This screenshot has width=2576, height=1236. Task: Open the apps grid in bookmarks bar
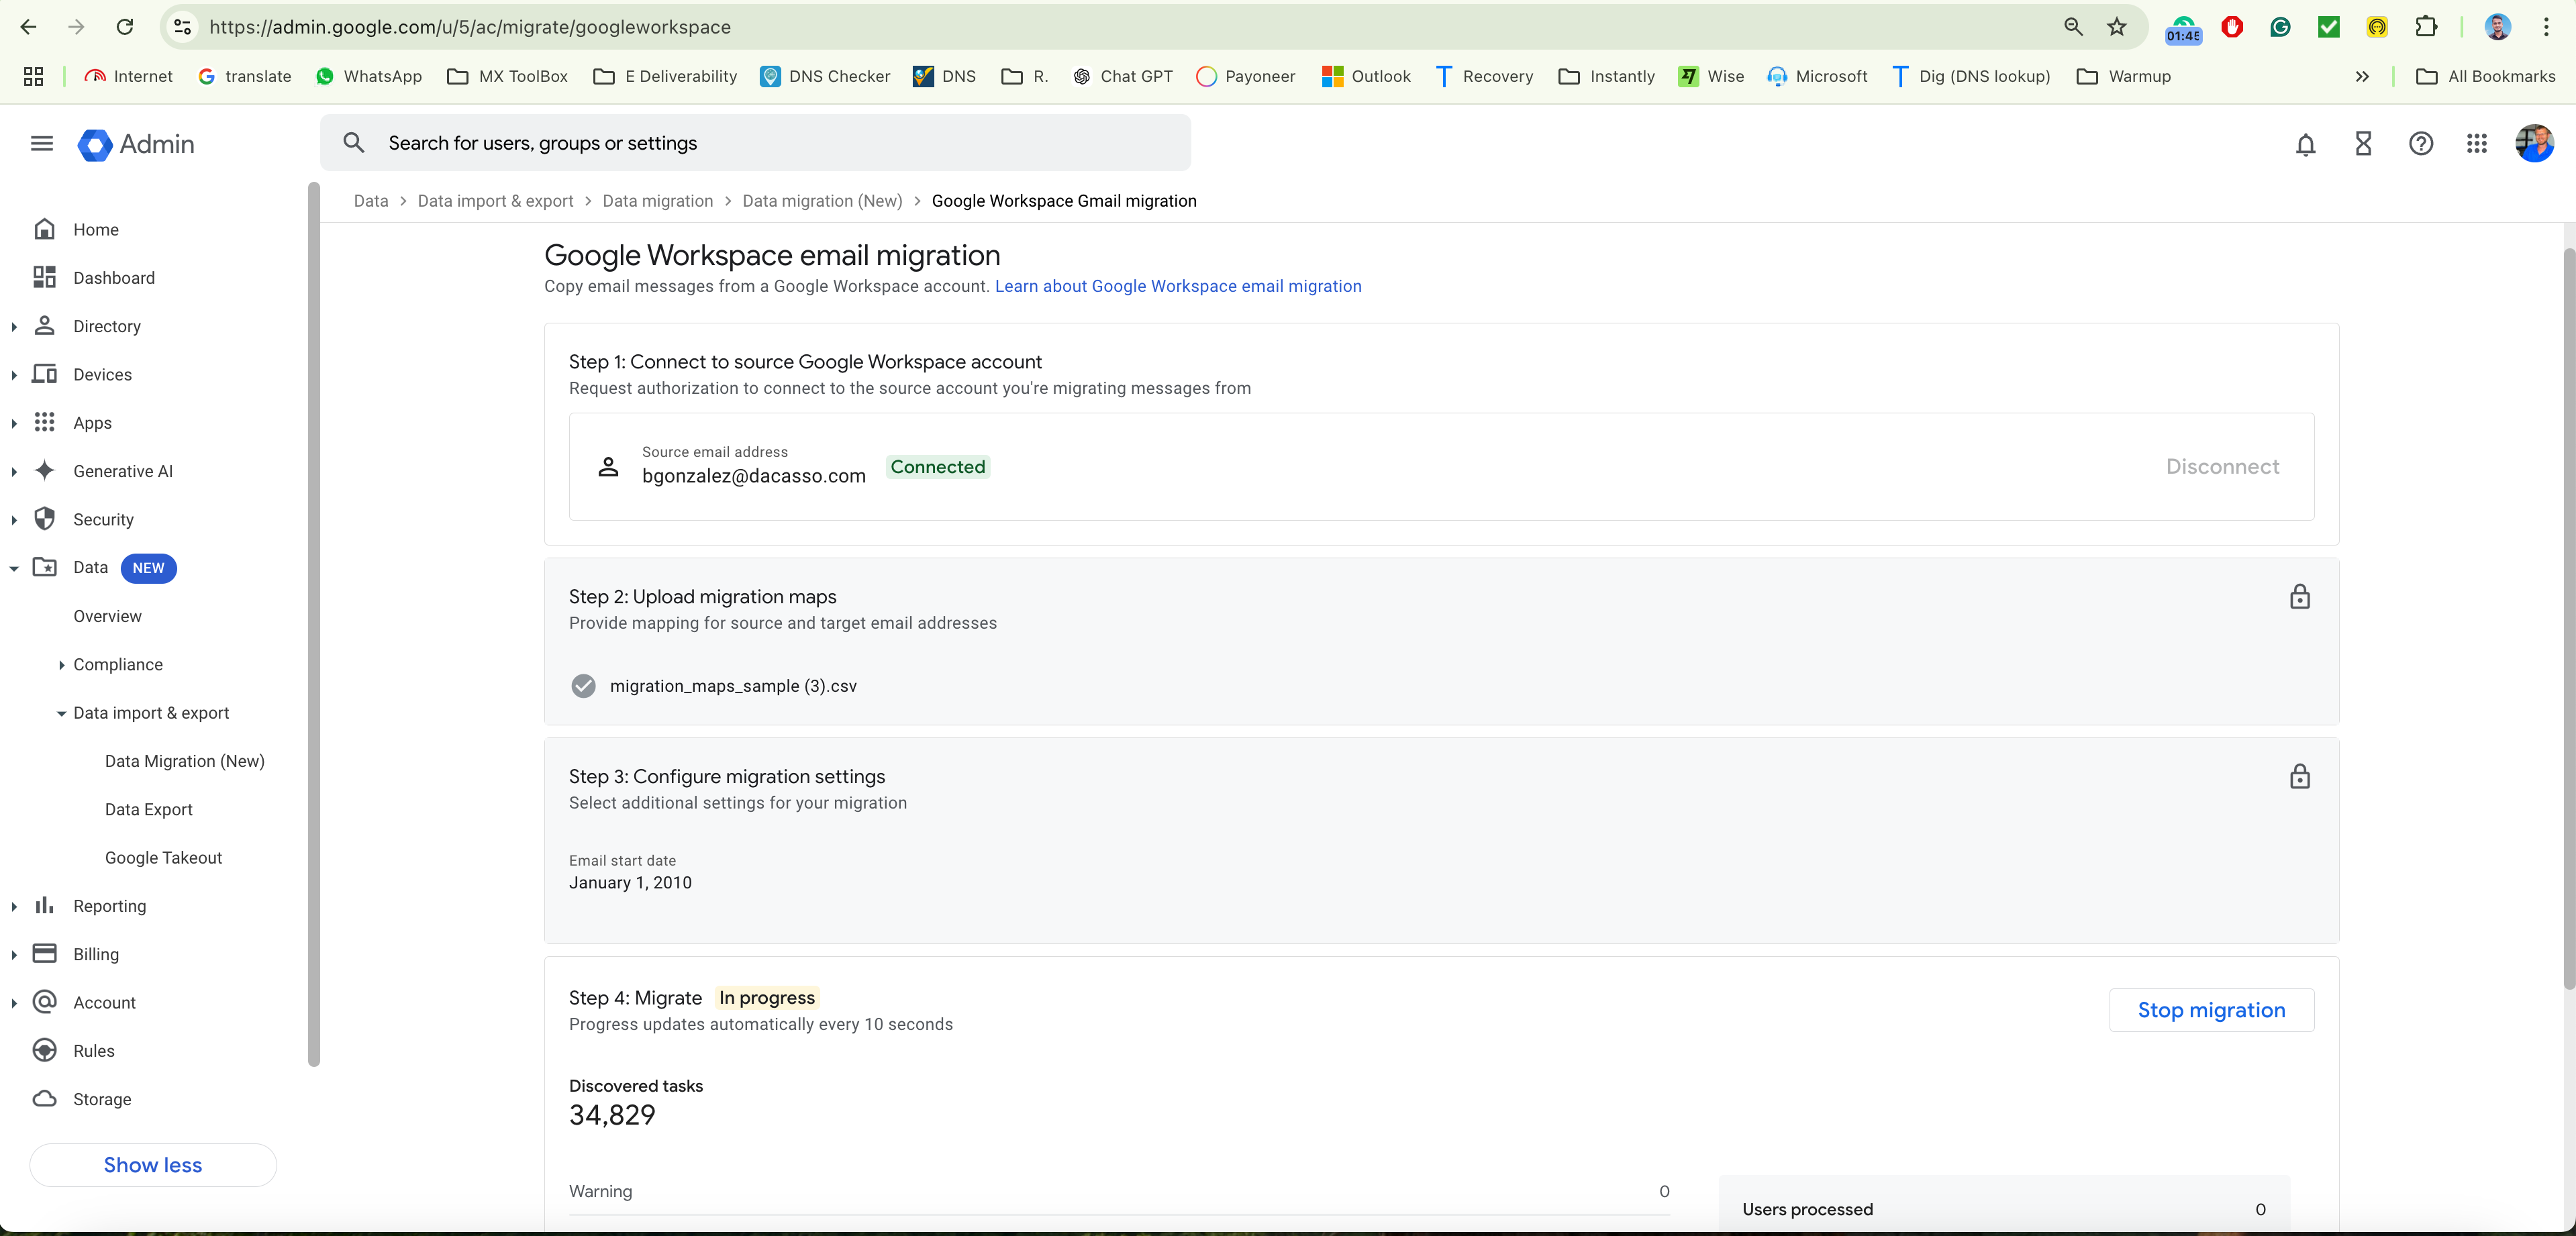coord(33,76)
